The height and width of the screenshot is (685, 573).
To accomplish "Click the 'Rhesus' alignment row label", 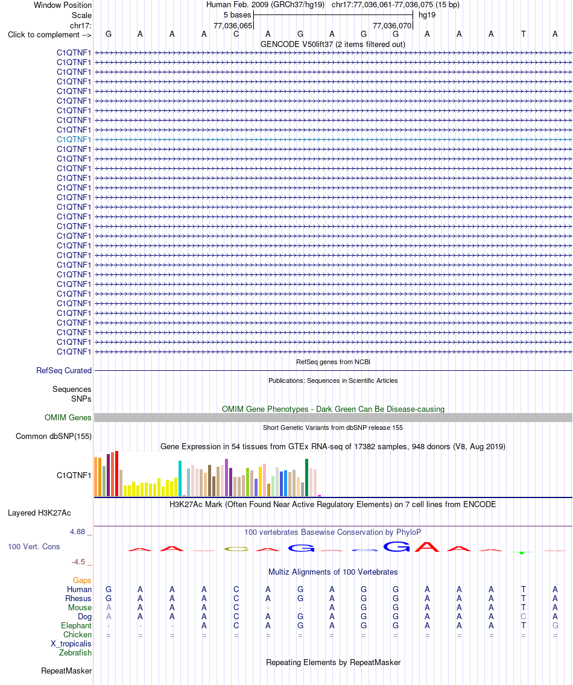I will point(78,599).
